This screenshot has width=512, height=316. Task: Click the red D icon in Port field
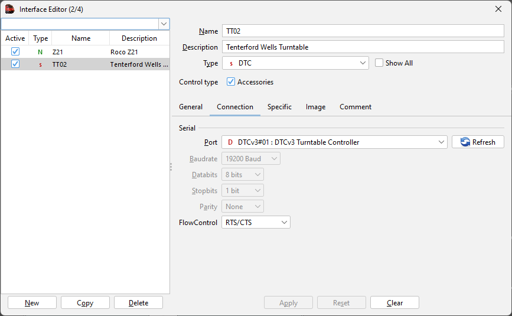(230, 142)
